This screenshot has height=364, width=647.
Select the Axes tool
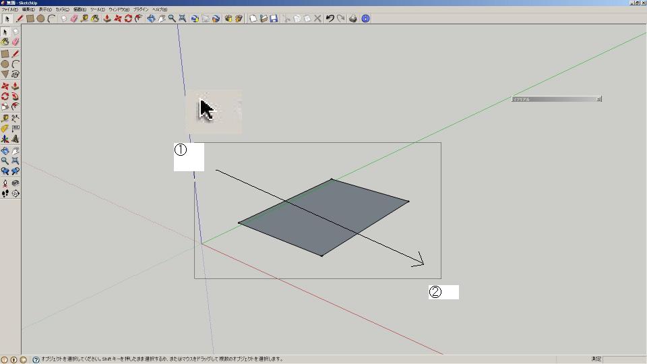click(x=5, y=139)
